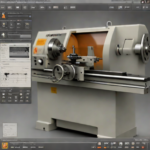Click the rightmost round icon in top toolbar
The width and height of the screenshot is (150, 150).
(x=147, y=7)
